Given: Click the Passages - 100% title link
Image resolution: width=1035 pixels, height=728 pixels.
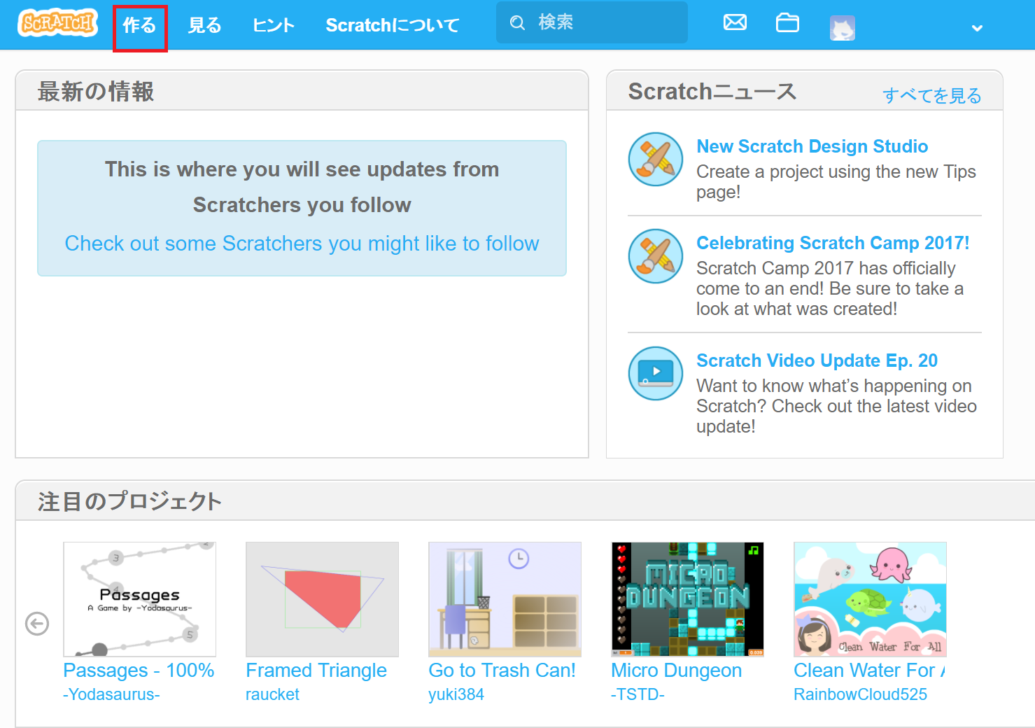Looking at the screenshot, I should (x=139, y=670).
